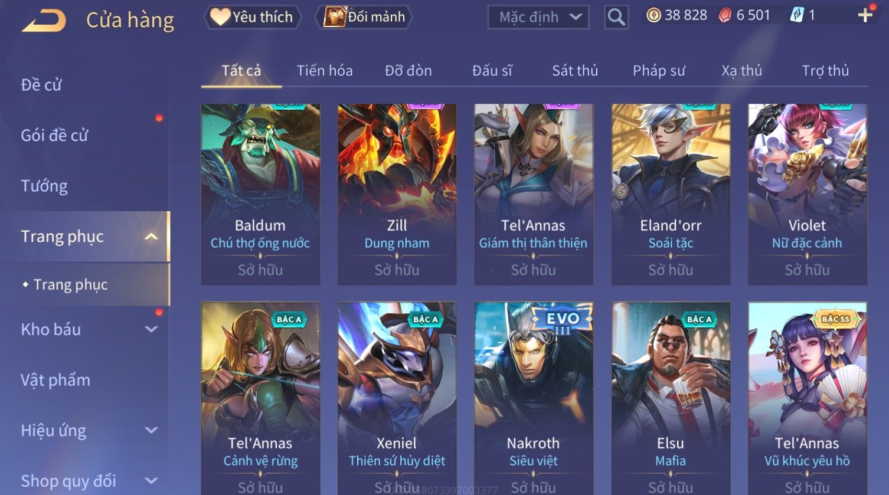Image resolution: width=889 pixels, height=495 pixels.
Task: Open Gói đề cử in the sidebar
Action: click(54, 135)
